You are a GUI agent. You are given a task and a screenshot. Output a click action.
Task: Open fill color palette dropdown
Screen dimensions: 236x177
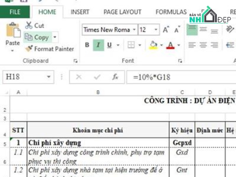point(161,45)
